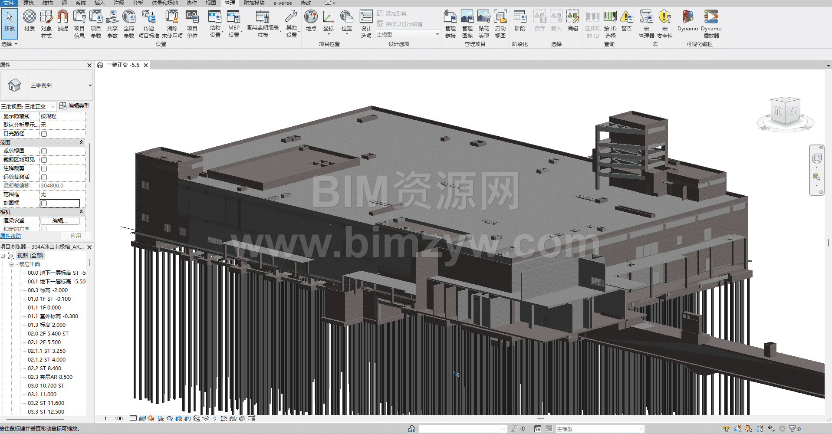Open 宏安全性 (Macro Security)
This screenshot has height=434, width=832.
[665, 24]
